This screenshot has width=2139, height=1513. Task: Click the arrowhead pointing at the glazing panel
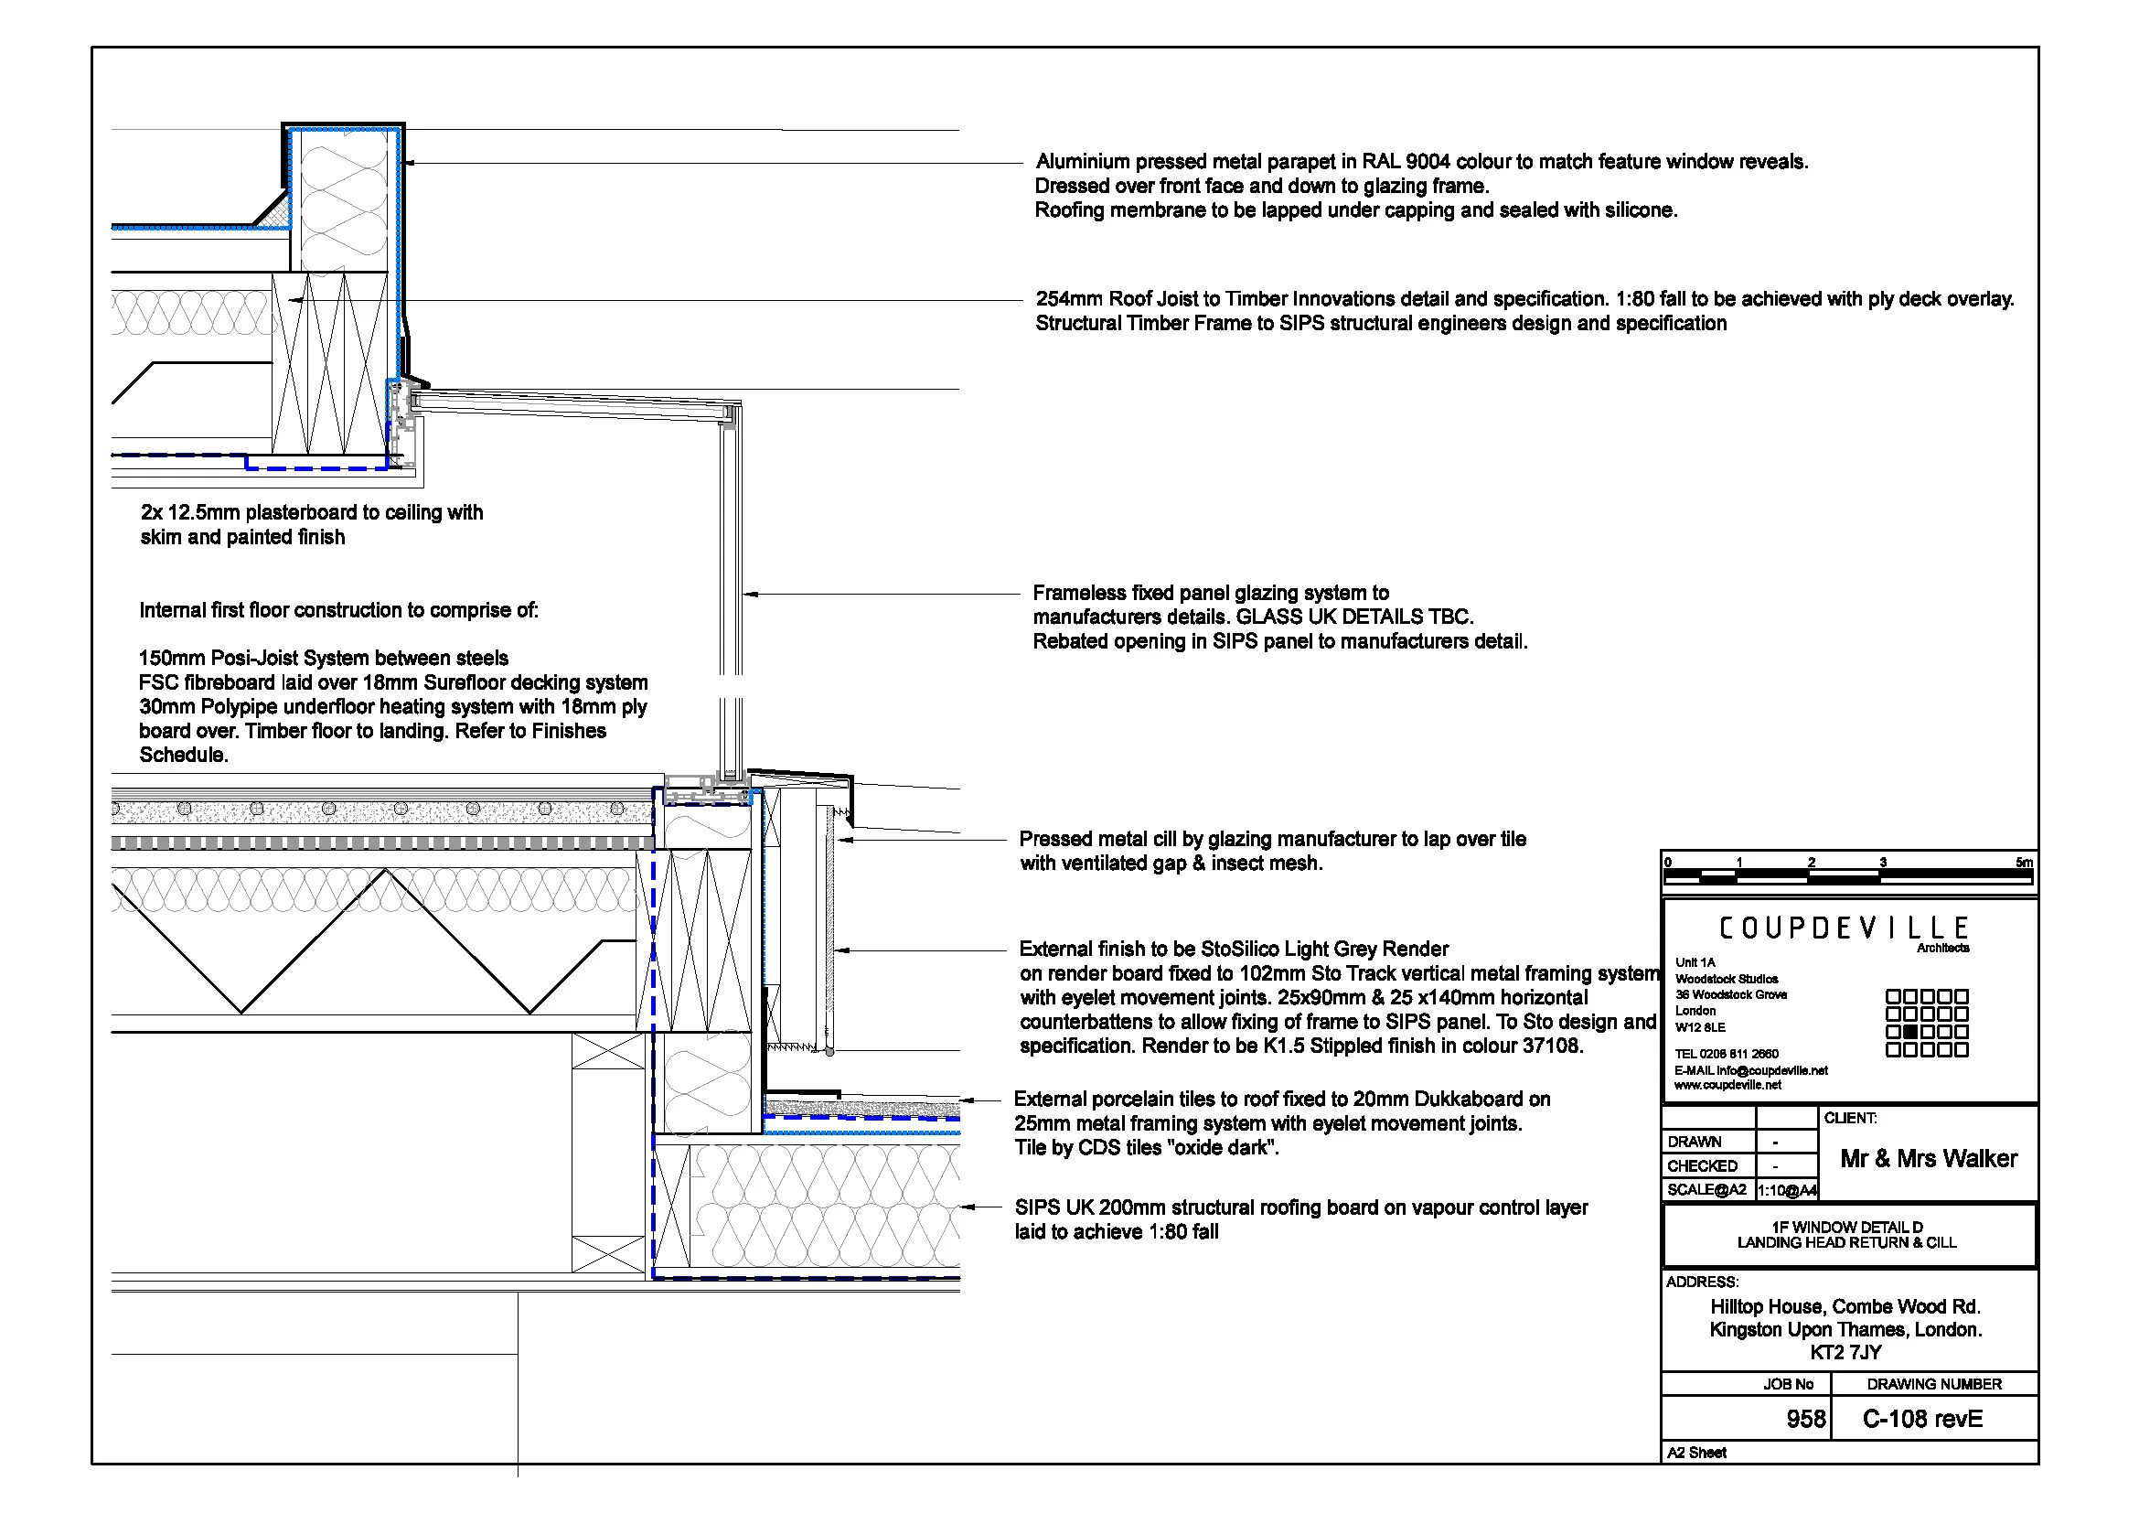pyautogui.click(x=750, y=594)
